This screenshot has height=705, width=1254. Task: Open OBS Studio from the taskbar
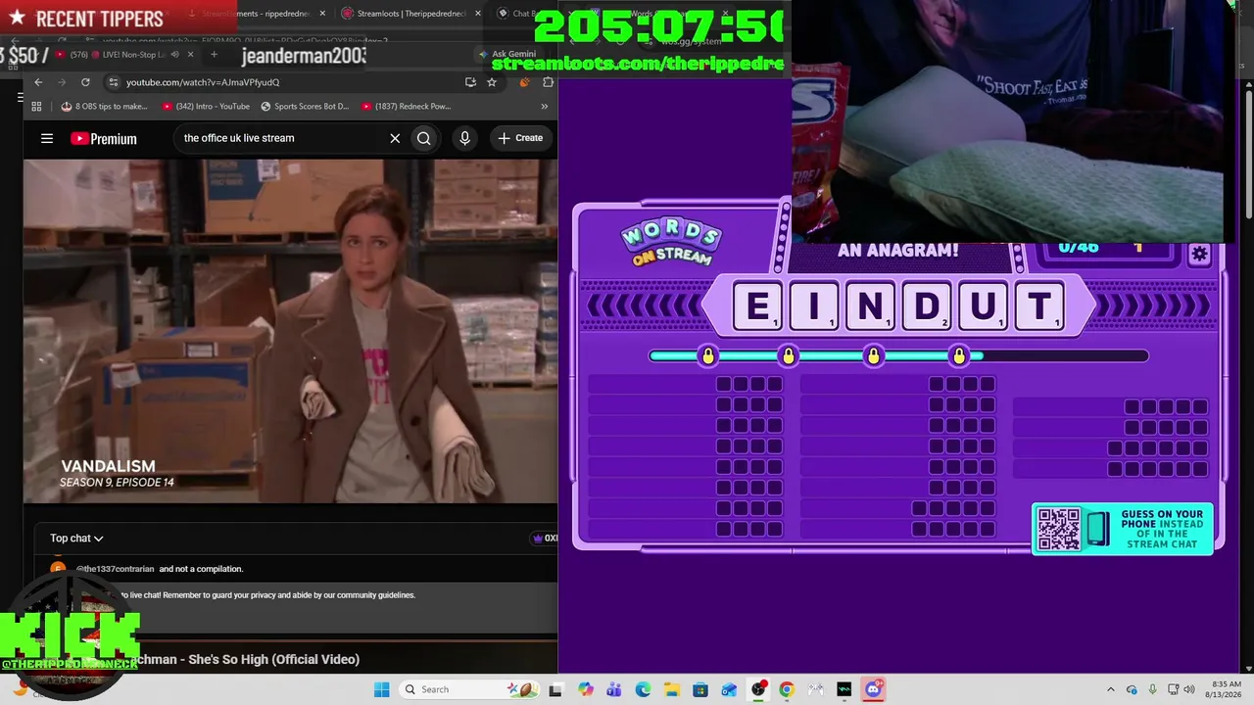[x=758, y=689]
